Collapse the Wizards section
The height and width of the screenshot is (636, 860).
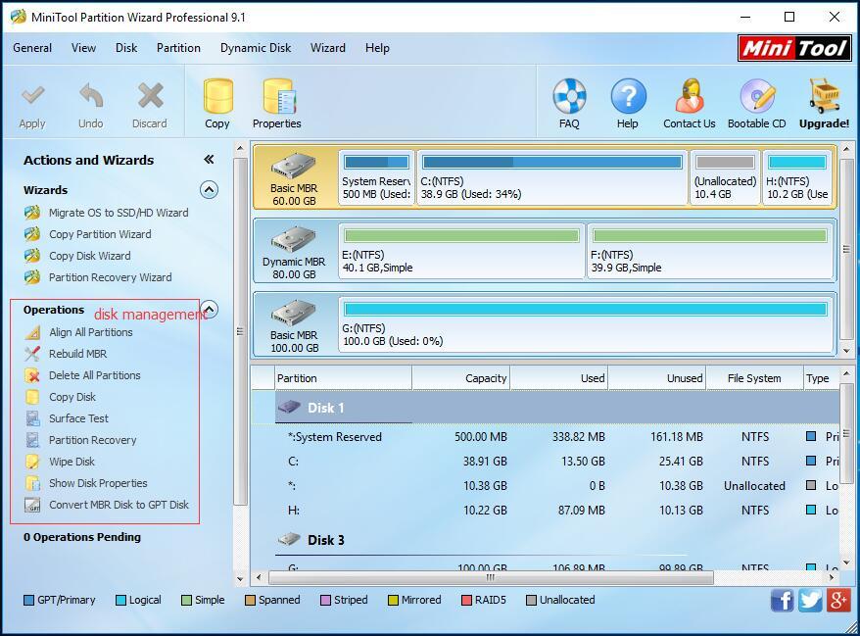click(209, 190)
